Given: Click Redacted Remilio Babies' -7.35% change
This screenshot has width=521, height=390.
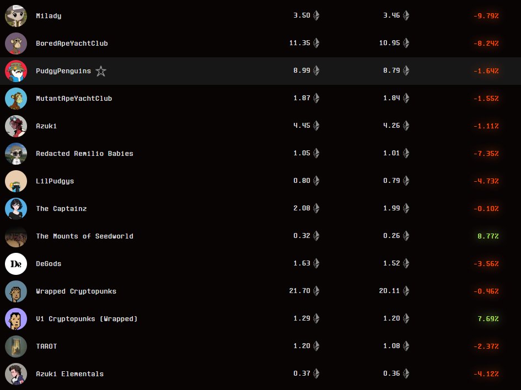Looking at the screenshot, I should coord(486,153).
